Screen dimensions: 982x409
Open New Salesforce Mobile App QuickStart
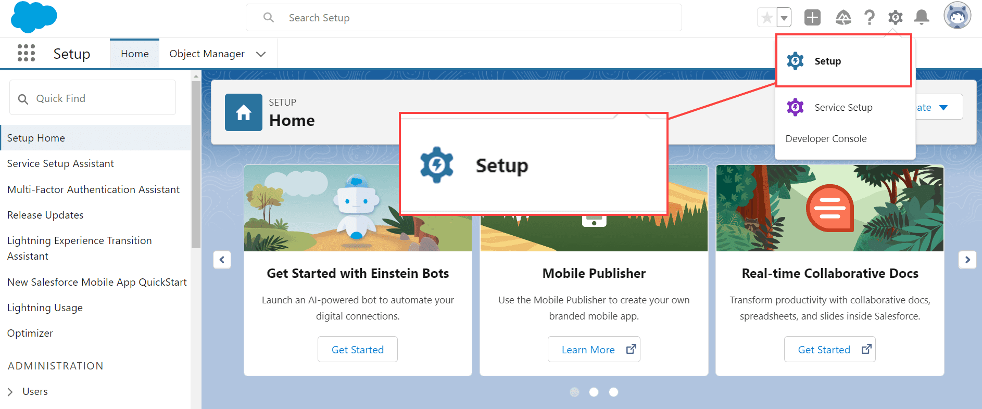(97, 282)
